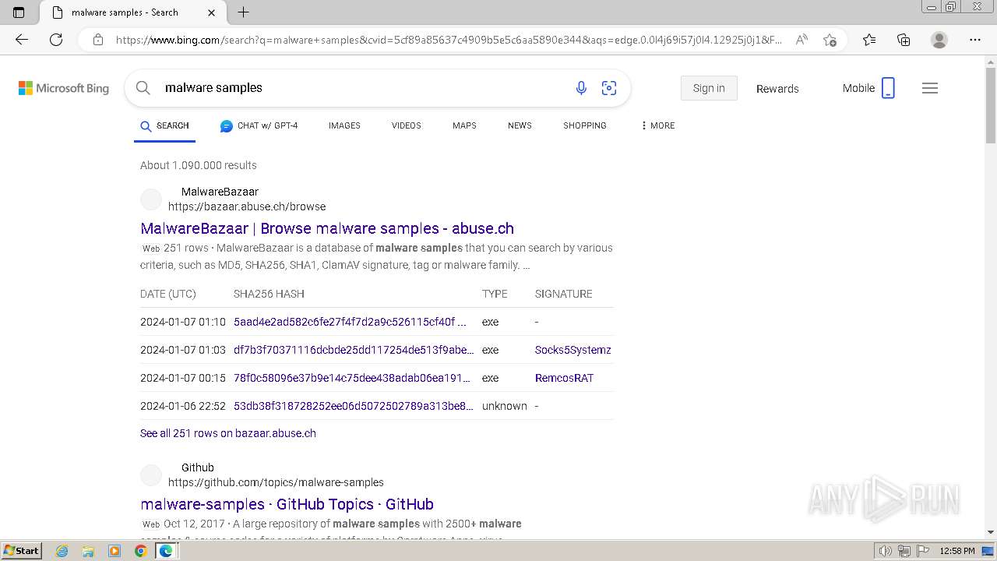Open the Favorites list

[x=869, y=40]
